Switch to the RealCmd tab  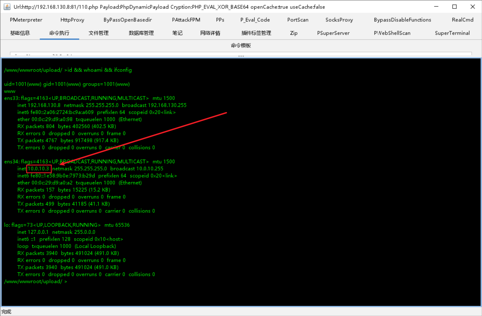click(x=462, y=20)
